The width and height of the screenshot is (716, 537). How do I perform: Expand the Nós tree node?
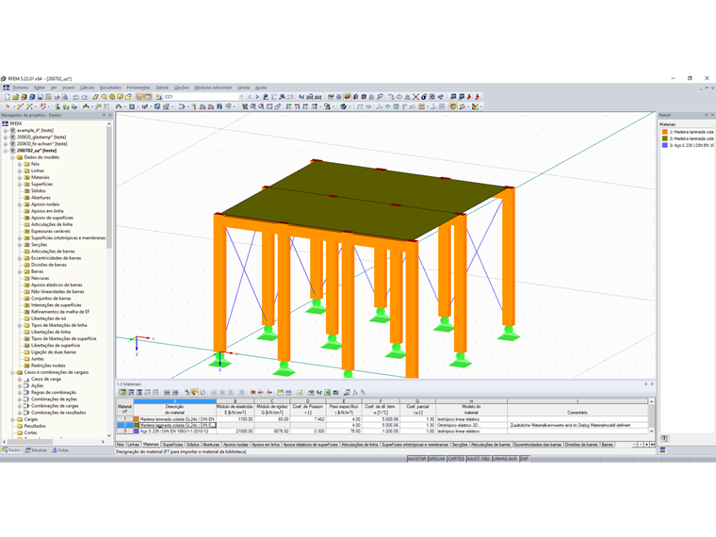point(20,164)
